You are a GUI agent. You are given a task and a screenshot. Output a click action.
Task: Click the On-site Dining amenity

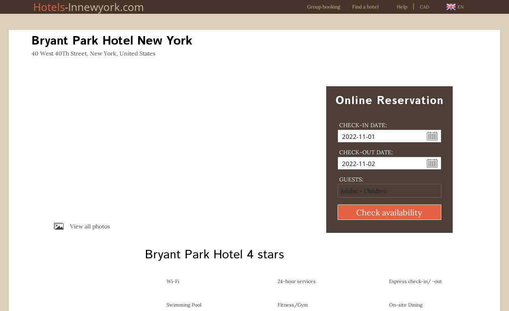coord(405,305)
